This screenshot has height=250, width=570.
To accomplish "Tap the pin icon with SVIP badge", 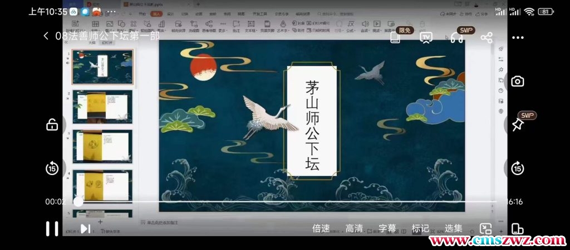I will [518, 124].
